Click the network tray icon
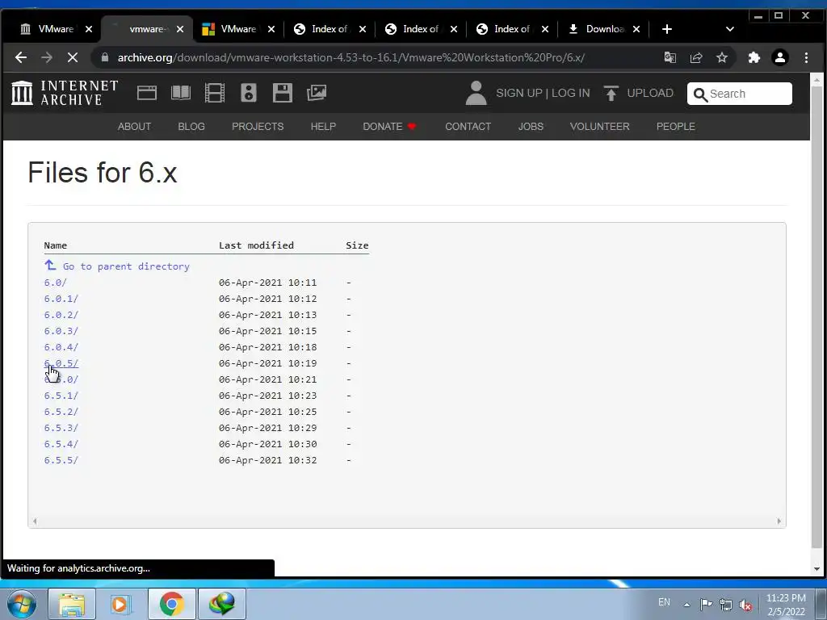This screenshot has width=827, height=620. (726, 605)
